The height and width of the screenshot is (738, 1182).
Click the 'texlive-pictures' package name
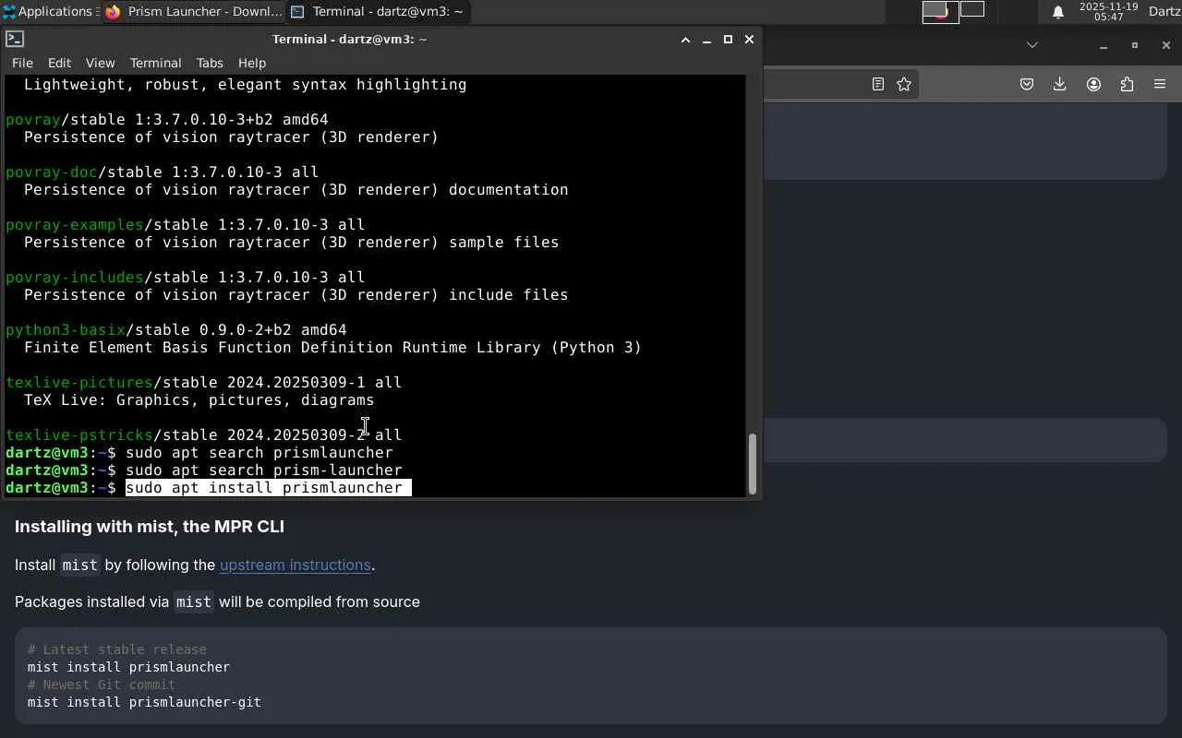pyautogui.click(x=79, y=382)
